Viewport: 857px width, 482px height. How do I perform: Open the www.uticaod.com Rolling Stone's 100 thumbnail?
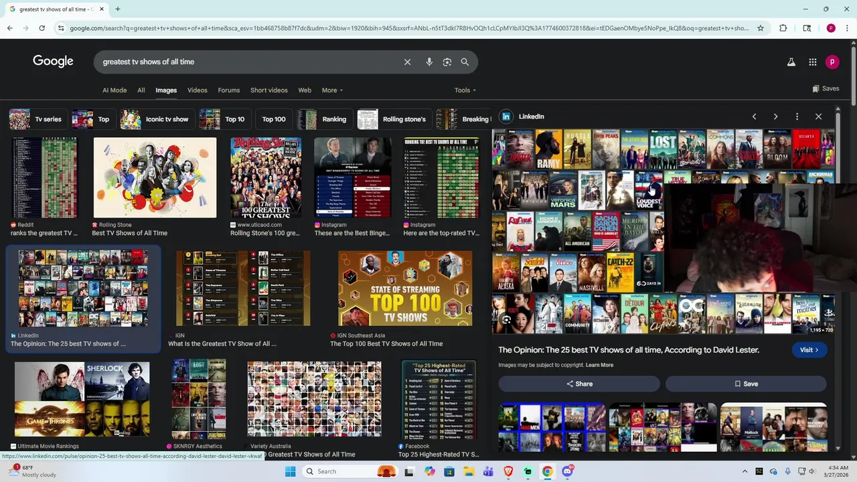266,177
